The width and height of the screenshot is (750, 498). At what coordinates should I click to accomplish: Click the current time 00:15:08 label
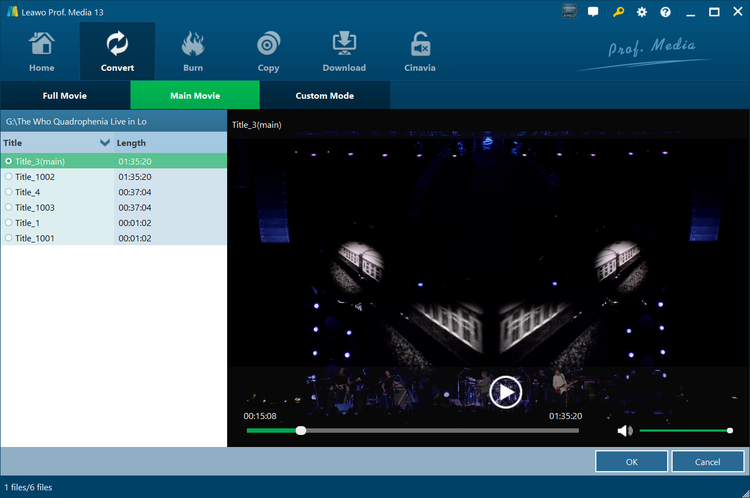coord(260,416)
